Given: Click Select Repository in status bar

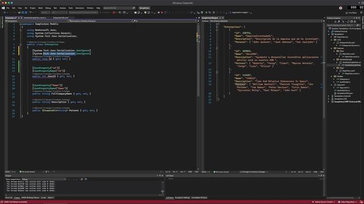Looking at the screenshot, I should [348, 202].
